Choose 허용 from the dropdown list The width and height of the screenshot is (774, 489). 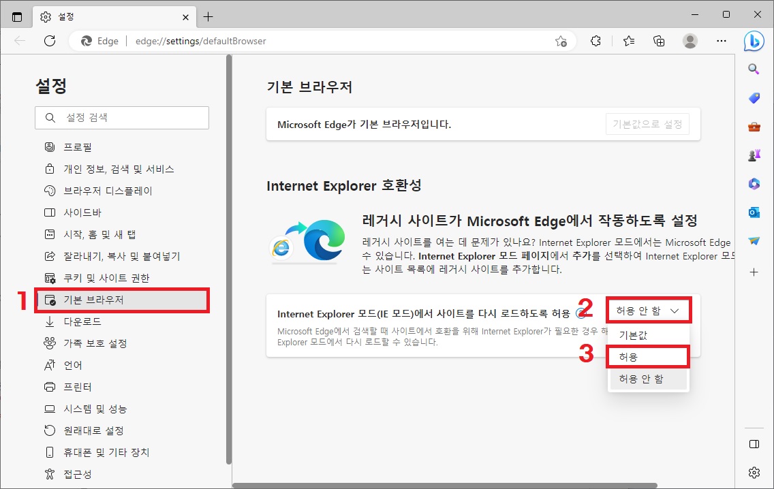(648, 357)
